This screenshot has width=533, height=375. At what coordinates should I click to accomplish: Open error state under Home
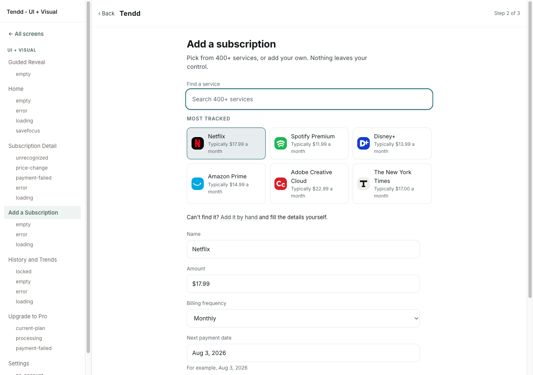[x=22, y=111]
